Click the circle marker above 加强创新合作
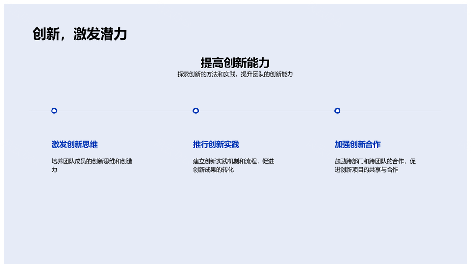The height and width of the screenshot is (268, 471). click(x=337, y=111)
